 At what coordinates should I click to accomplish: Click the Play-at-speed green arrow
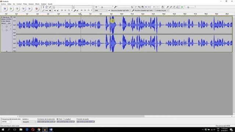(182, 7)
